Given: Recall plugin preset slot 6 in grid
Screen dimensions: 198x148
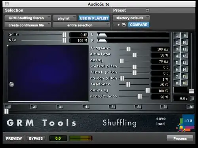Looking at the screenshot, I should (x=177, y=69).
